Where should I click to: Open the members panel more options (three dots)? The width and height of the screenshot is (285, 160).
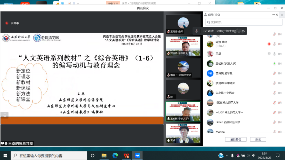click(273, 15)
